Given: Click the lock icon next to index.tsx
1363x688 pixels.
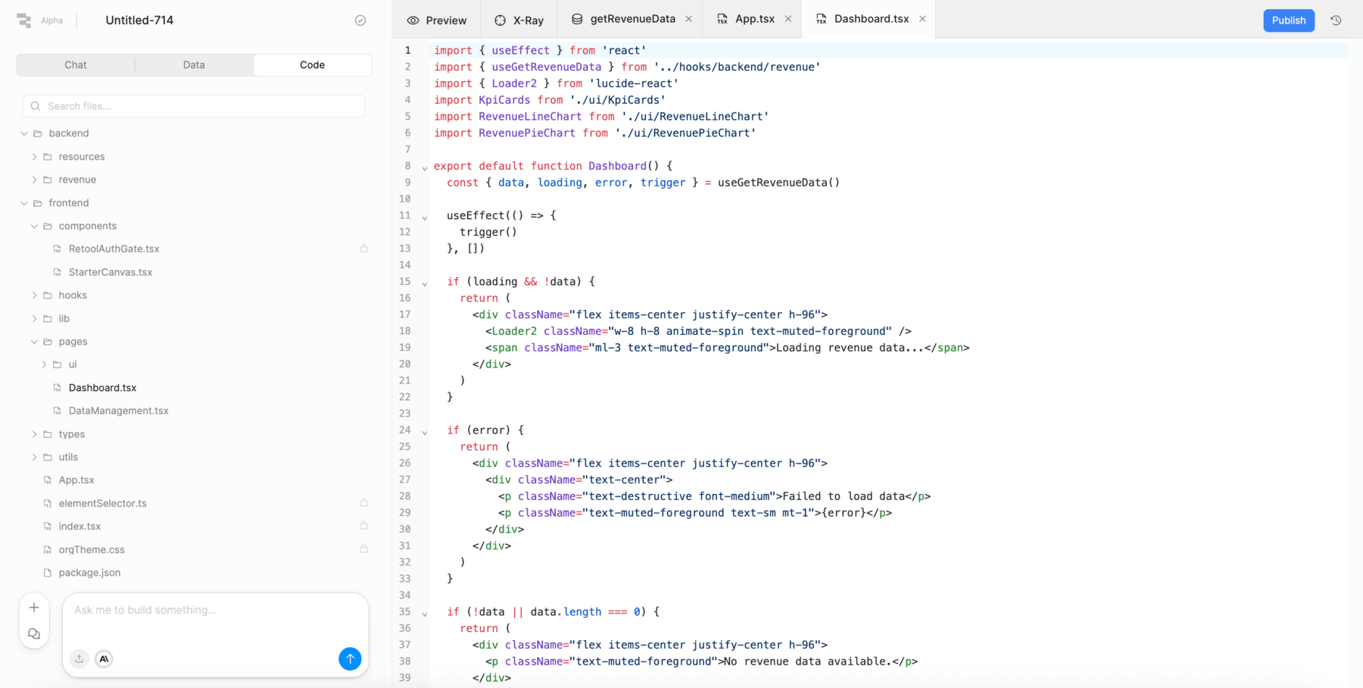Looking at the screenshot, I should click(x=363, y=525).
